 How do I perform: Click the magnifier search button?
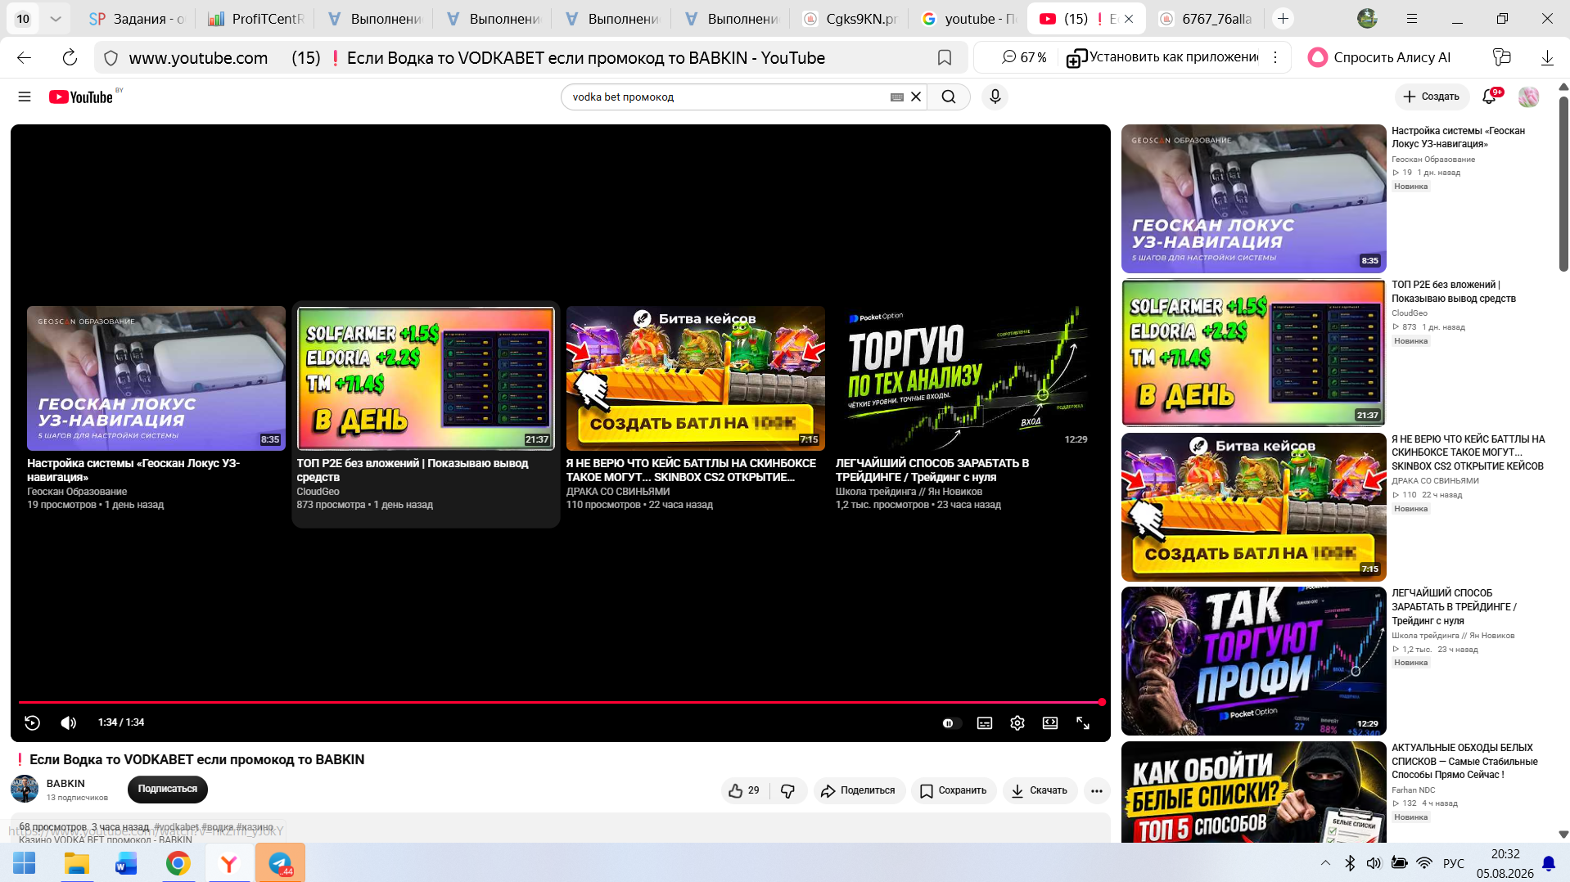[x=949, y=97]
